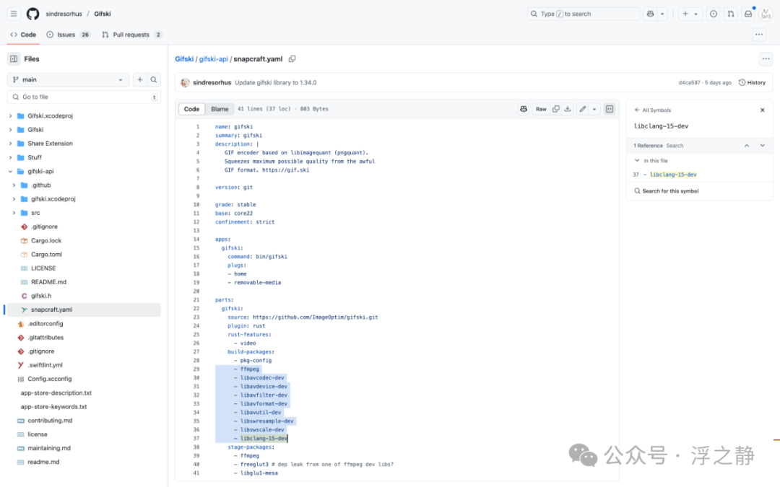
Task: Open gifski-api breadcrumb link
Action: click(x=213, y=58)
